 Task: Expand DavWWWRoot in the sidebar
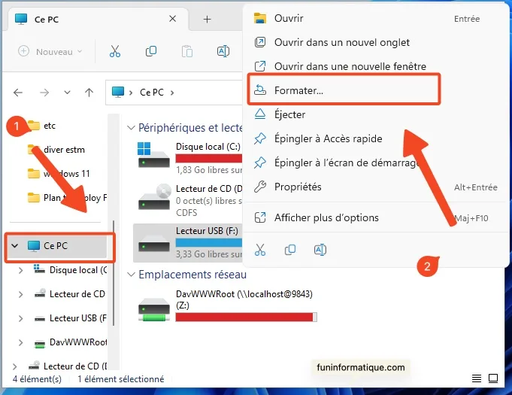20,342
